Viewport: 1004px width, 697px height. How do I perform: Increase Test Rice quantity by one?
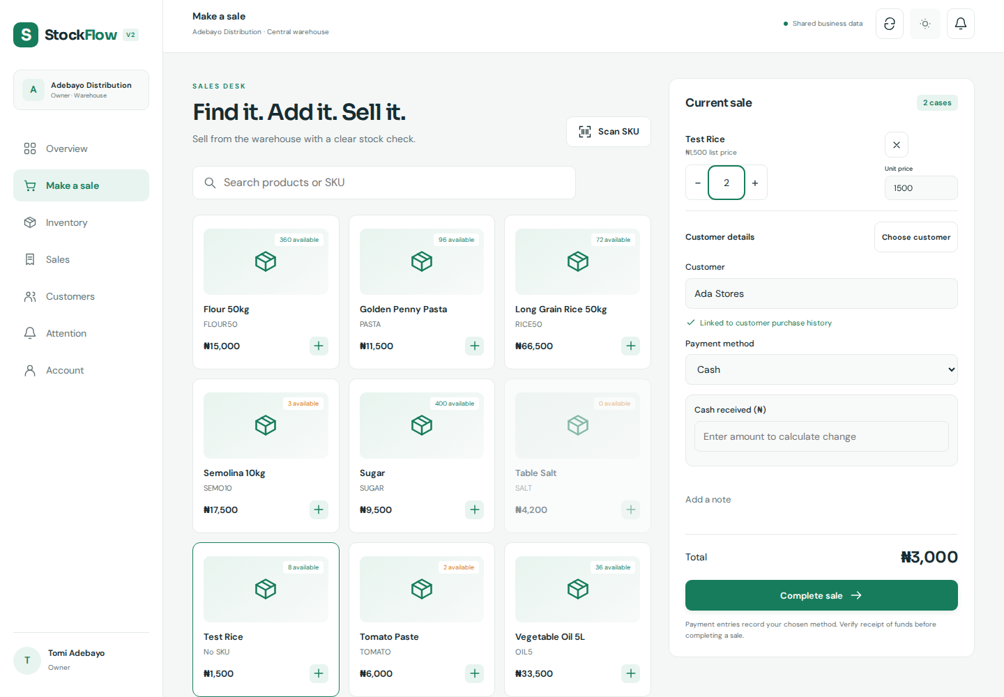click(755, 183)
